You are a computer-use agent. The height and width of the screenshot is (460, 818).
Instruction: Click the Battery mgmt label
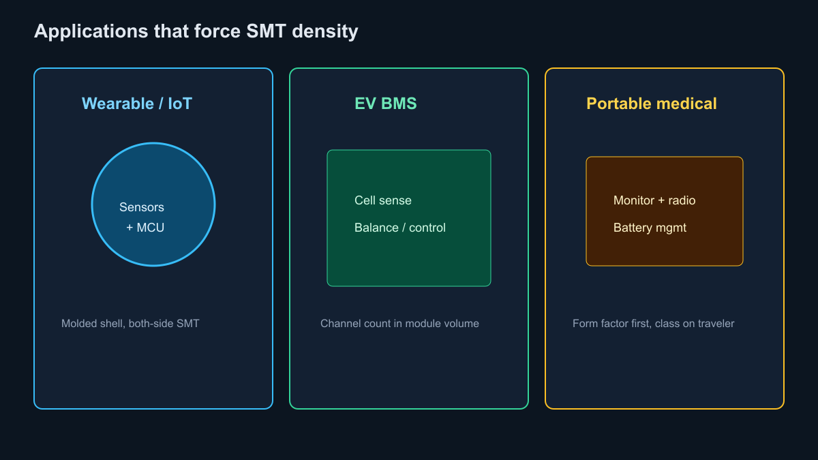pyautogui.click(x=650, y=228)
